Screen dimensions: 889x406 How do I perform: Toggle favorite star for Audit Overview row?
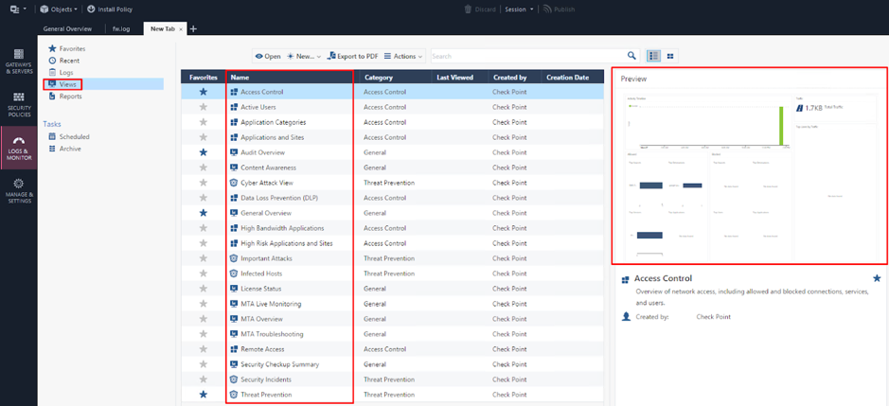pos(204,152)
